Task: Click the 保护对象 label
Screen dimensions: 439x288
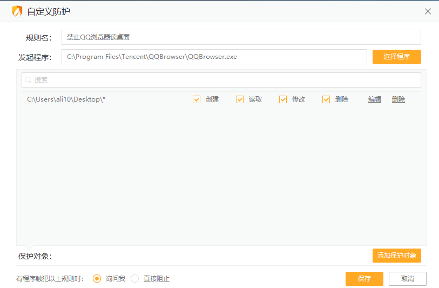Action: [35, 256]
